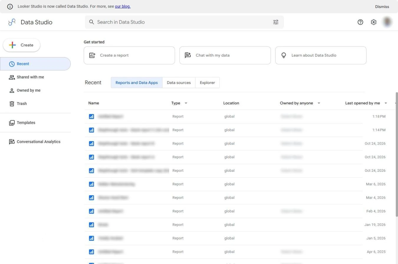This screenshot has height=264, width=398.
Task: Open the Type column filter dropdown
Action: (186, 103)
